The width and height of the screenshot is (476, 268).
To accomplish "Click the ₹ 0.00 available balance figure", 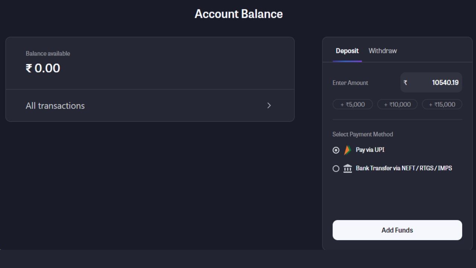I will pyautogui.click(x=43, y=68).
